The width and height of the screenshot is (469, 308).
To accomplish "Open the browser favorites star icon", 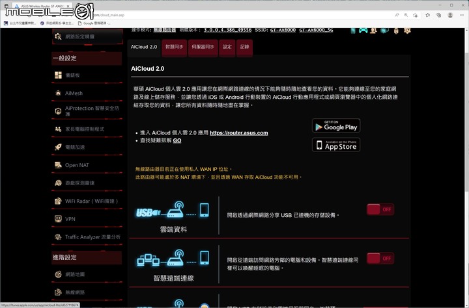I will click(428, 15).
